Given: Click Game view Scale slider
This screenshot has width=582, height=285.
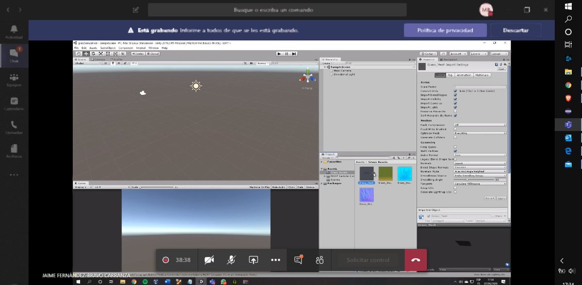Looking at the screenshot, I should [158, 187].
